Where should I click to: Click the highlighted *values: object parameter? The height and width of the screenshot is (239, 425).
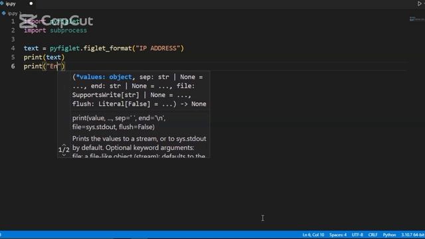pos(104,77)
